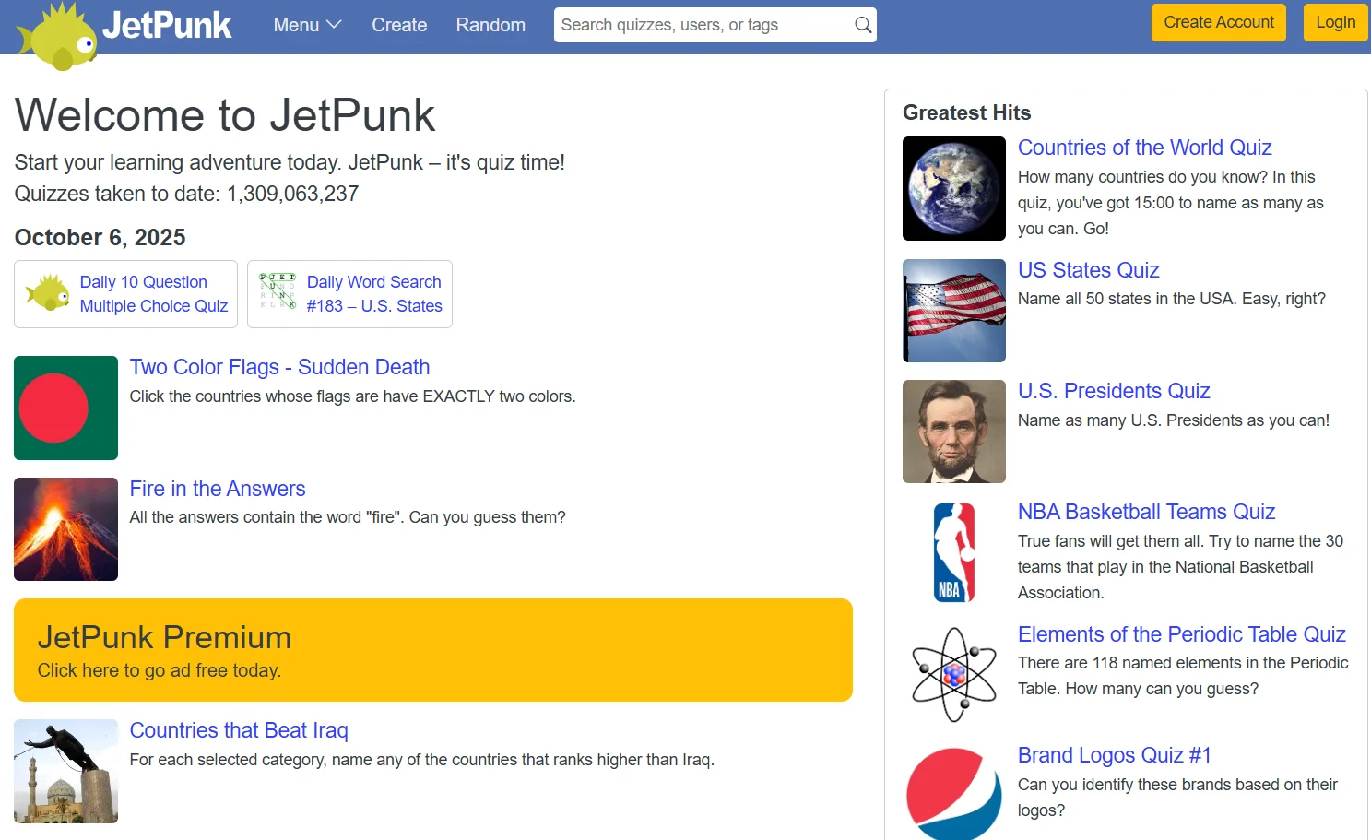The image size is (1371, 840).
Task: Open the Countries of the World Quiz link
Action: [1144, 148]
